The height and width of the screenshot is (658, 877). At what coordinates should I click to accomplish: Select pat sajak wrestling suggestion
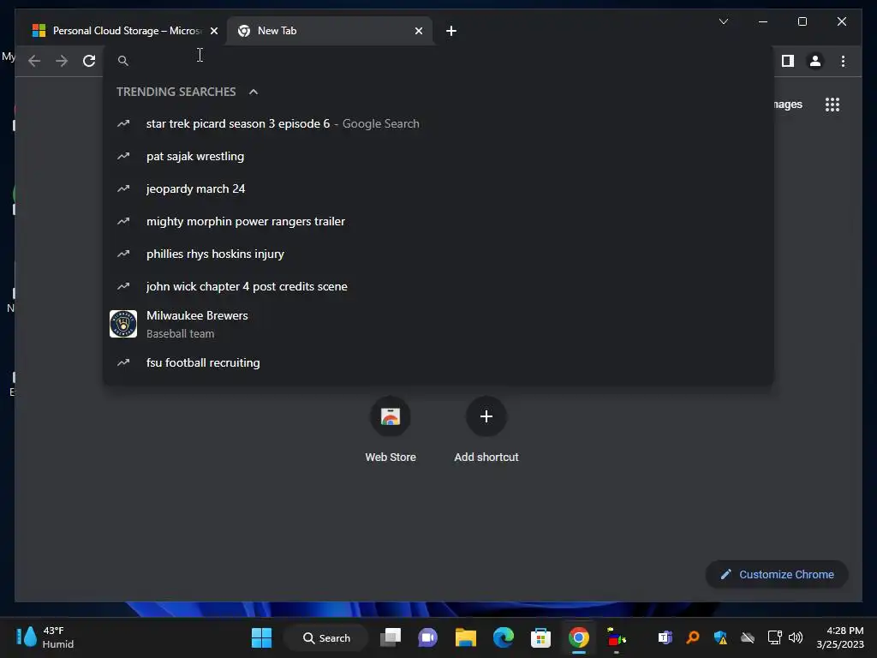click(x=438, y=156)
